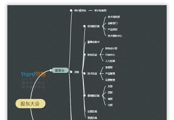Viewport: 174px width, 120px height.
Task: Select the 北部 region node
Action: 110,105
